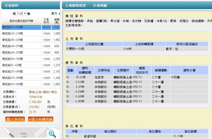Click the 大學段一小段 land section cell

(x=94, y=49)
